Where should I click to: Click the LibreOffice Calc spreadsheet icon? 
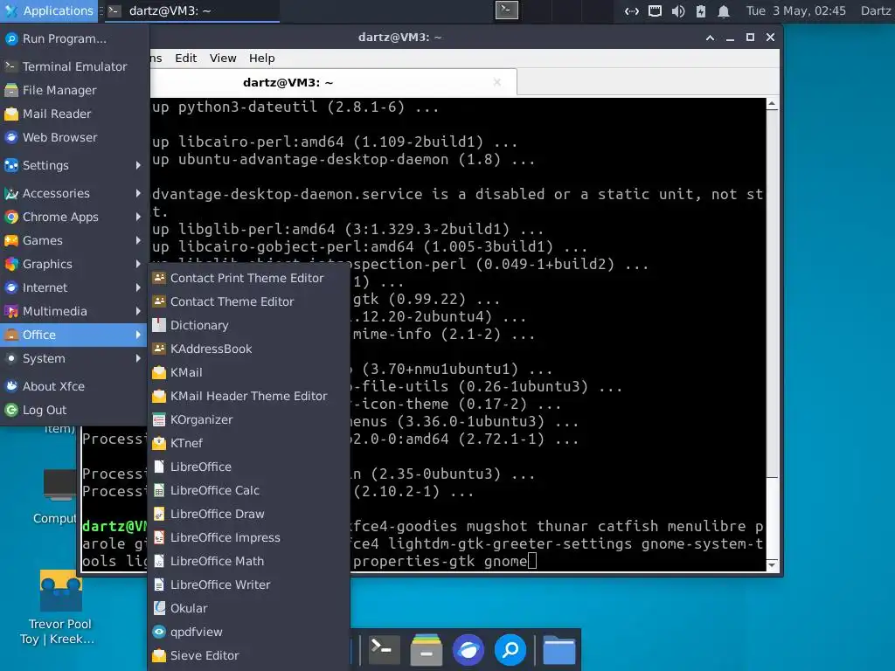point(159,491)
